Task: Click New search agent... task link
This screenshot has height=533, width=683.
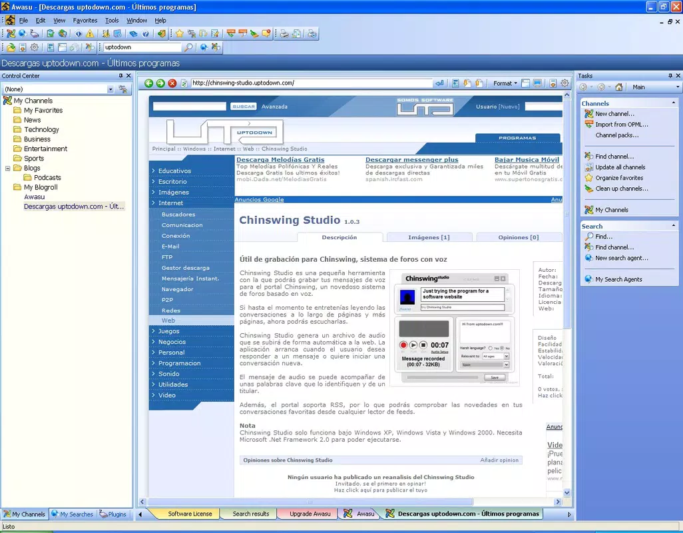Action: click(622, 258)
